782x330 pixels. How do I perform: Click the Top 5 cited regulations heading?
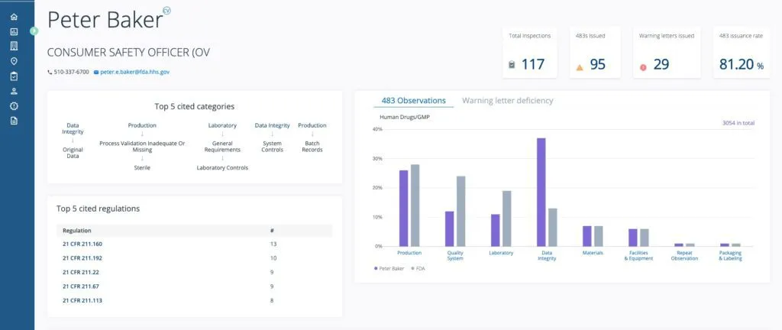coord(98,209)
